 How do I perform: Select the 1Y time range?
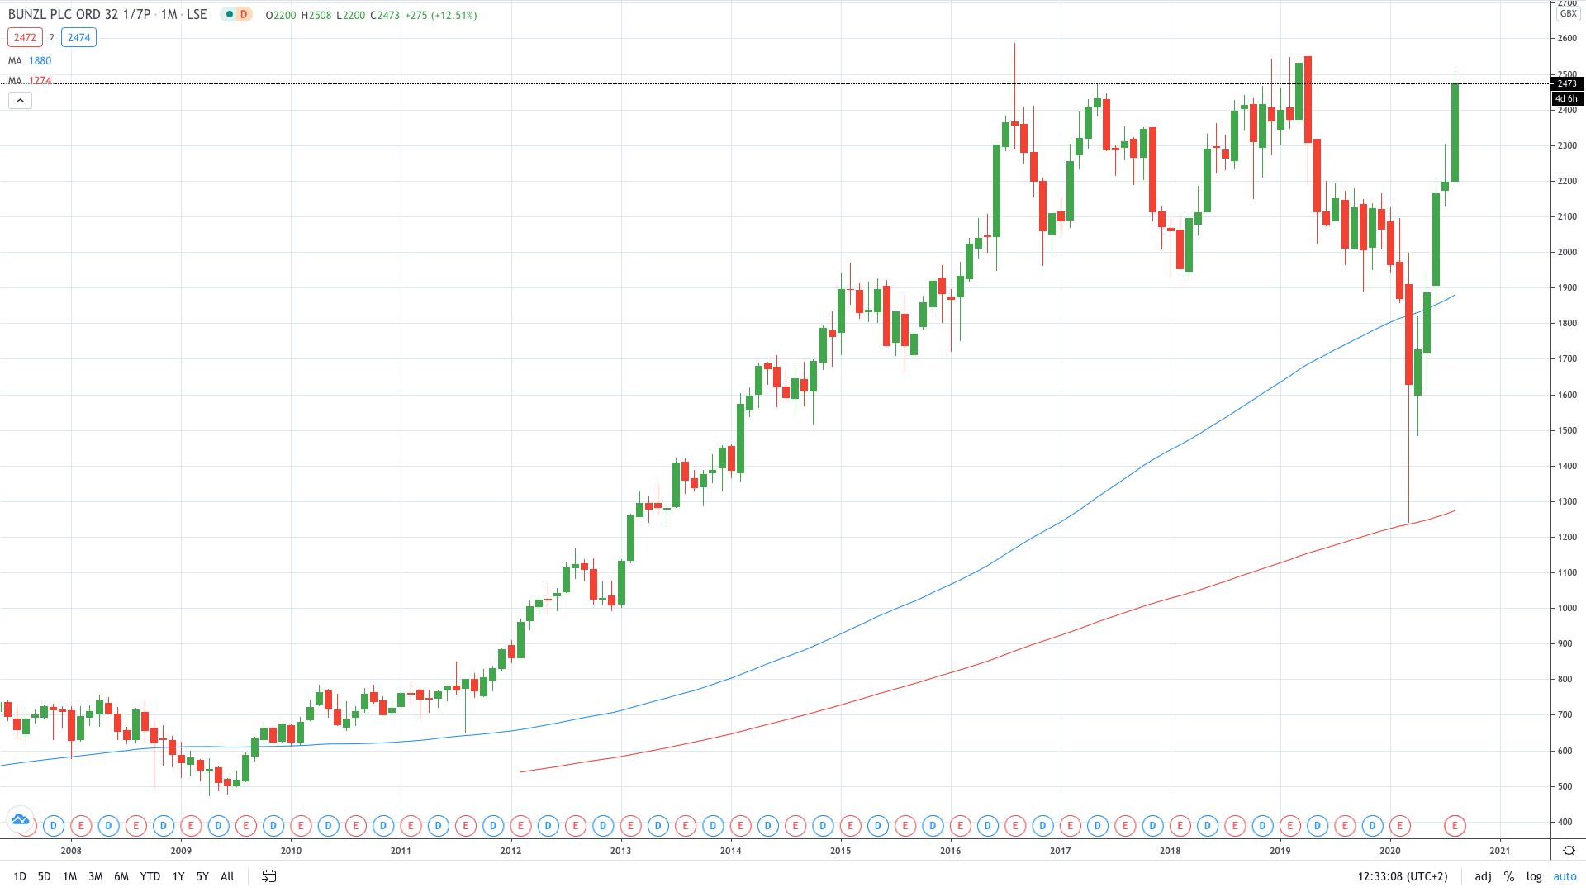tap(178, 876)
